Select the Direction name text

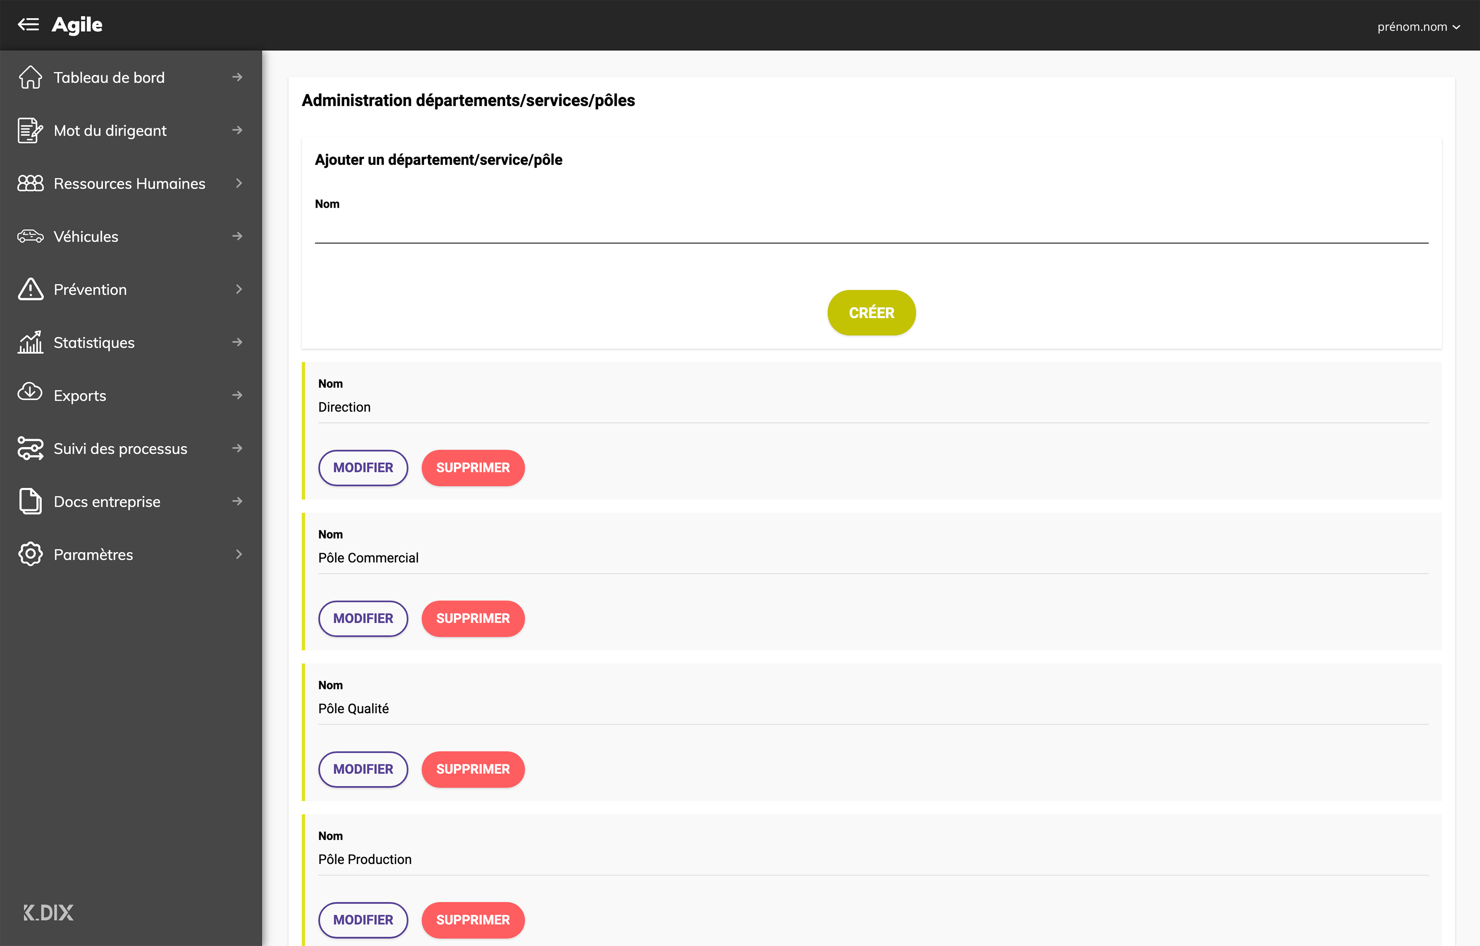[x=344, y=407]
